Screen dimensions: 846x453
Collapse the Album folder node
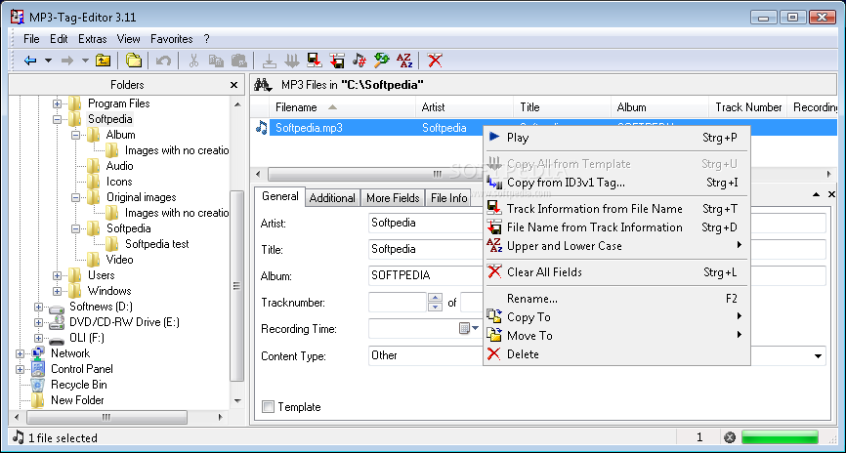pos(75,135)
